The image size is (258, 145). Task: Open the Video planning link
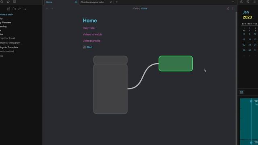[x=92, y=41]
